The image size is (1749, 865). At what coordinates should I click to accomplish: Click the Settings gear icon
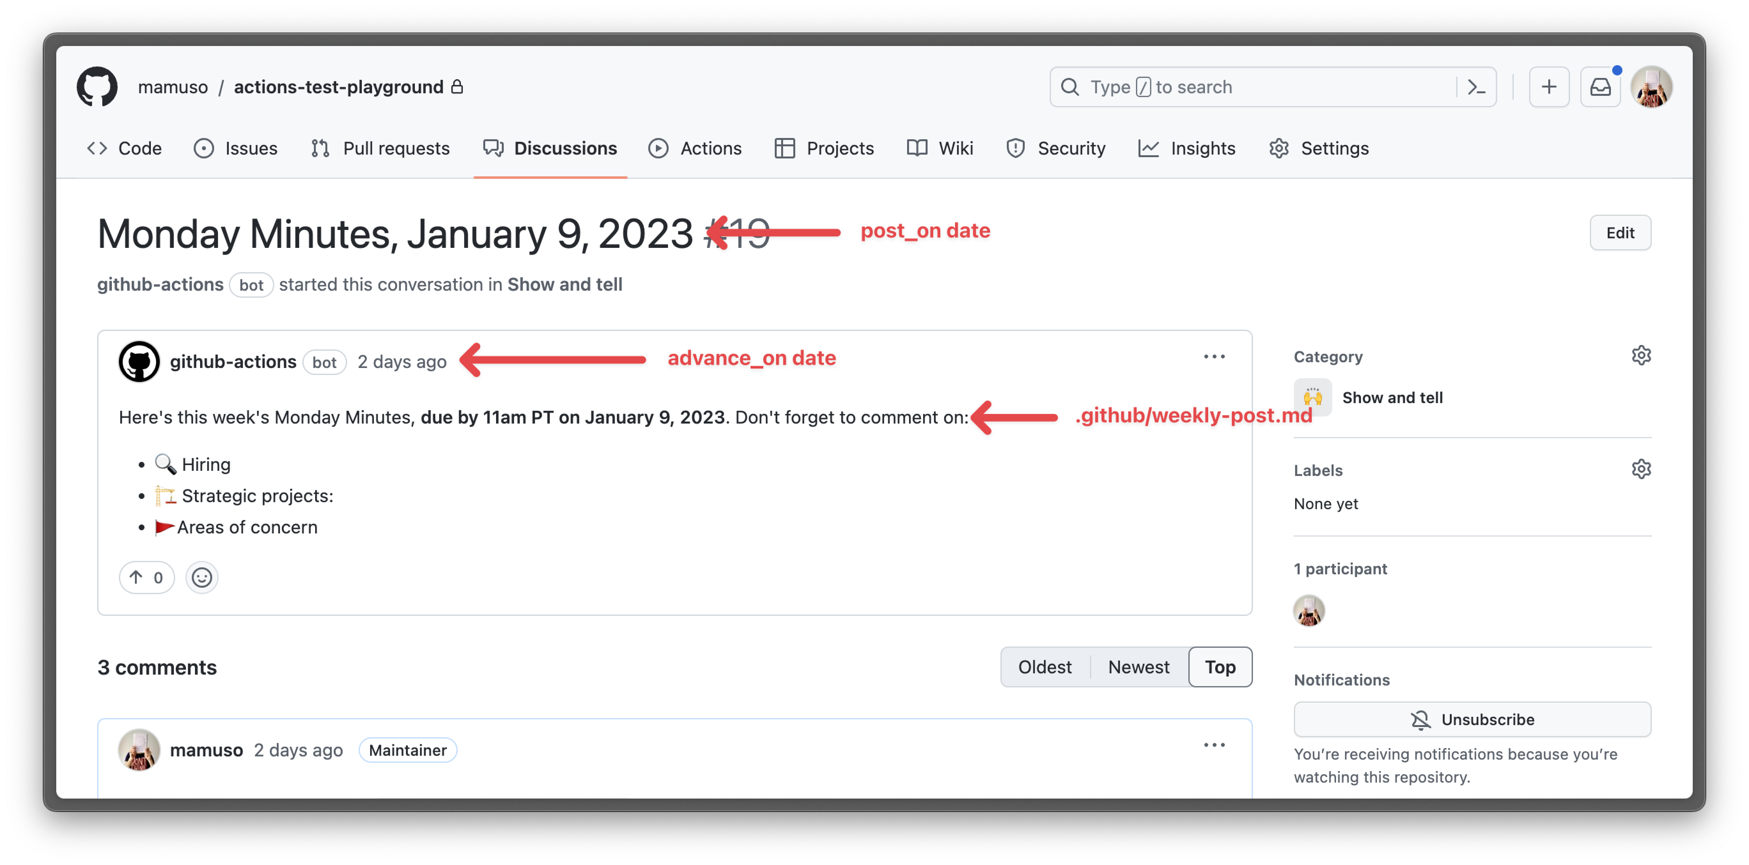point(1280,148)
